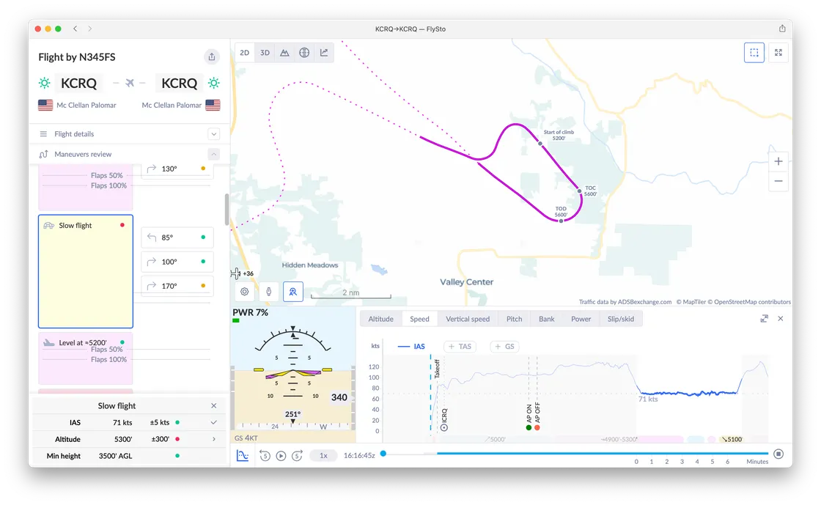
Task: Open the chart view icon in map toolbar
Action: coord(324,53)
